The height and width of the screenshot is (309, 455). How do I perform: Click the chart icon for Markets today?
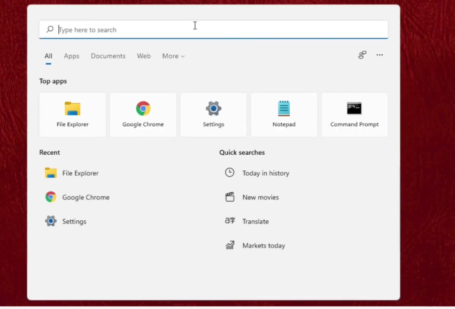coord(230,245)
